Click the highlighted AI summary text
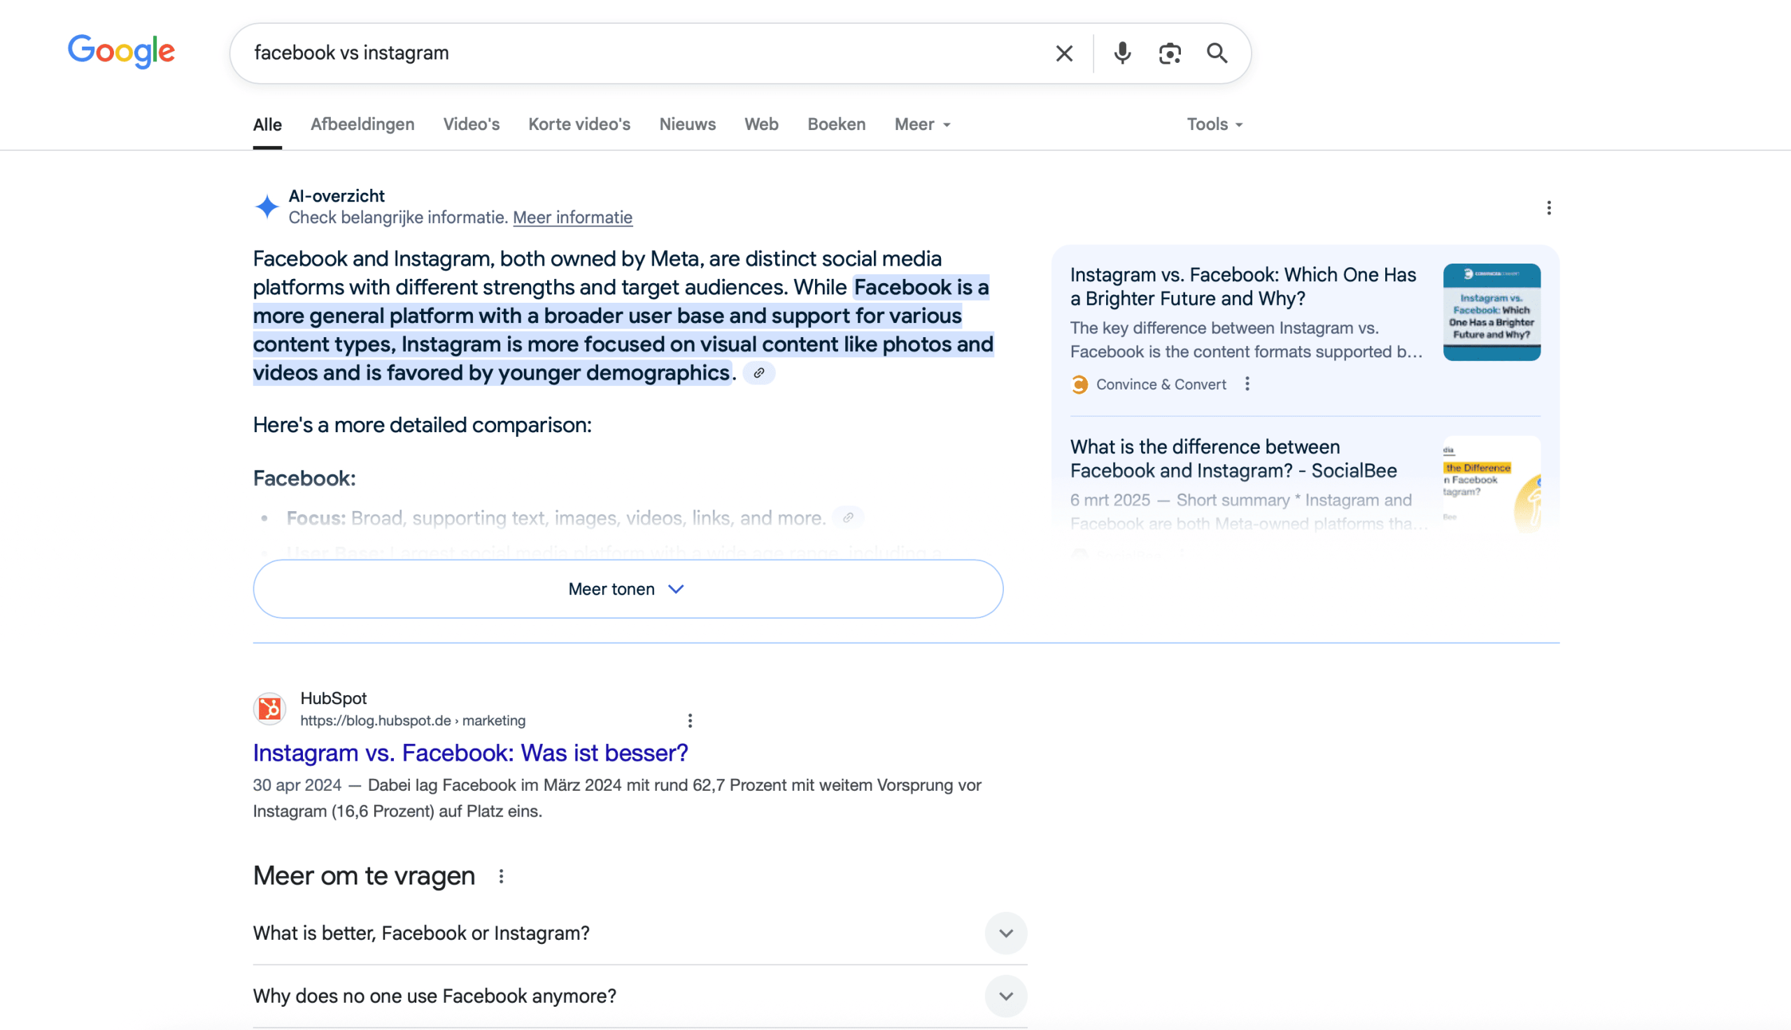 (x=623, y=329)
